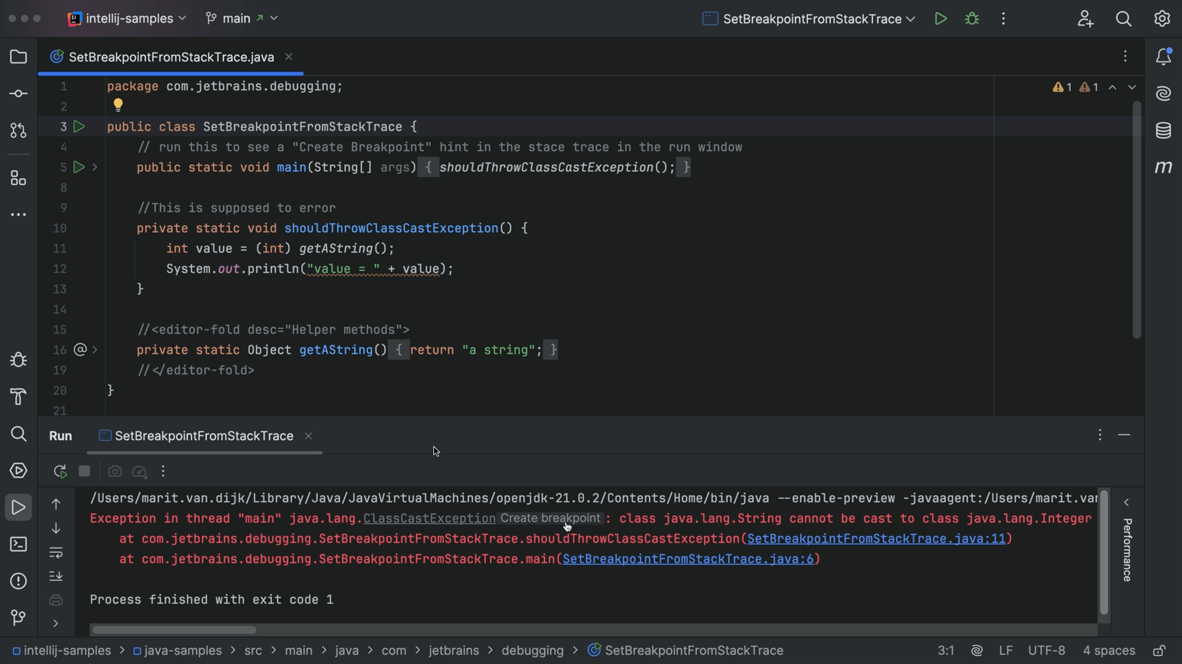Expand the folded main method on line 5
This screenshot has height=664, width=1182.
pyautogui.click(x=95, y=167)
